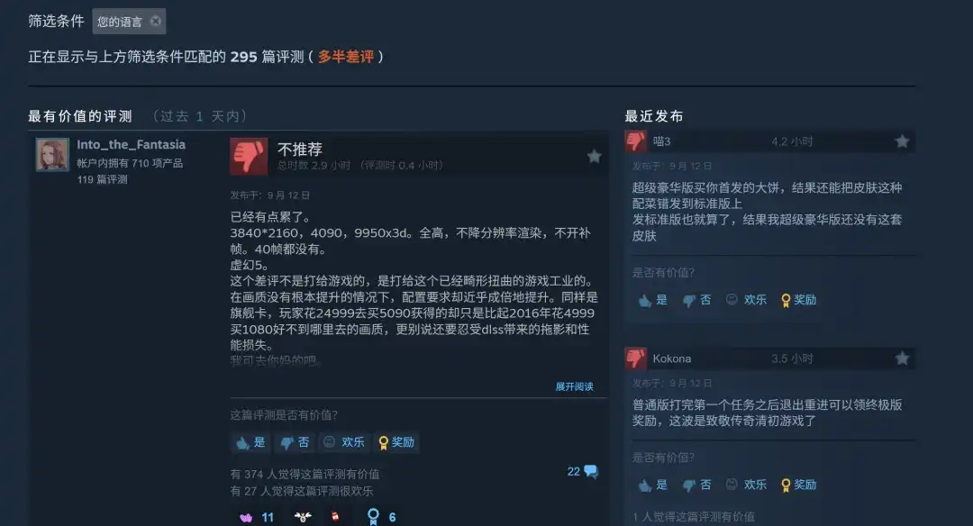Expand the review with 展开阅读
The height and width of the screenshot is (526, 973).
[x=574, y=386]
